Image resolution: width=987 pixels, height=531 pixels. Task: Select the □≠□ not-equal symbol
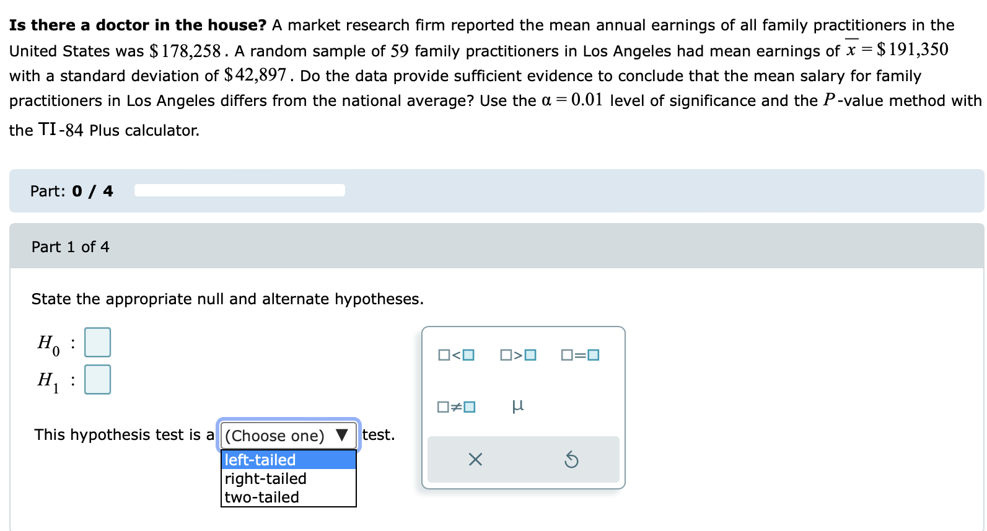(x=455, y=406)
